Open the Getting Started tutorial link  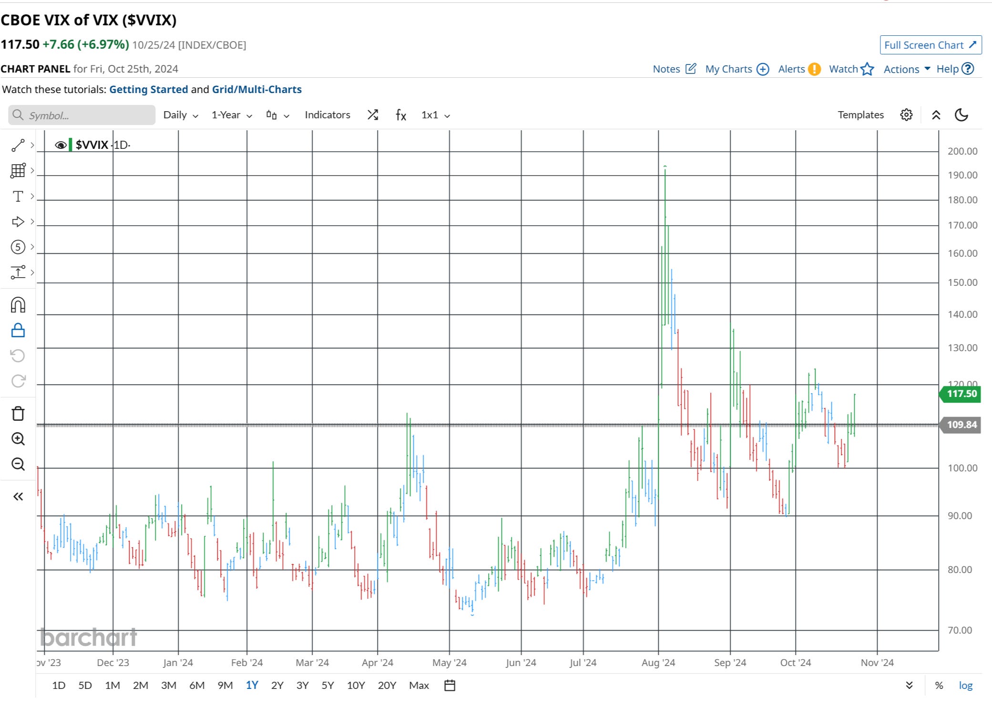pyautogui.click(x=149, y=90)
